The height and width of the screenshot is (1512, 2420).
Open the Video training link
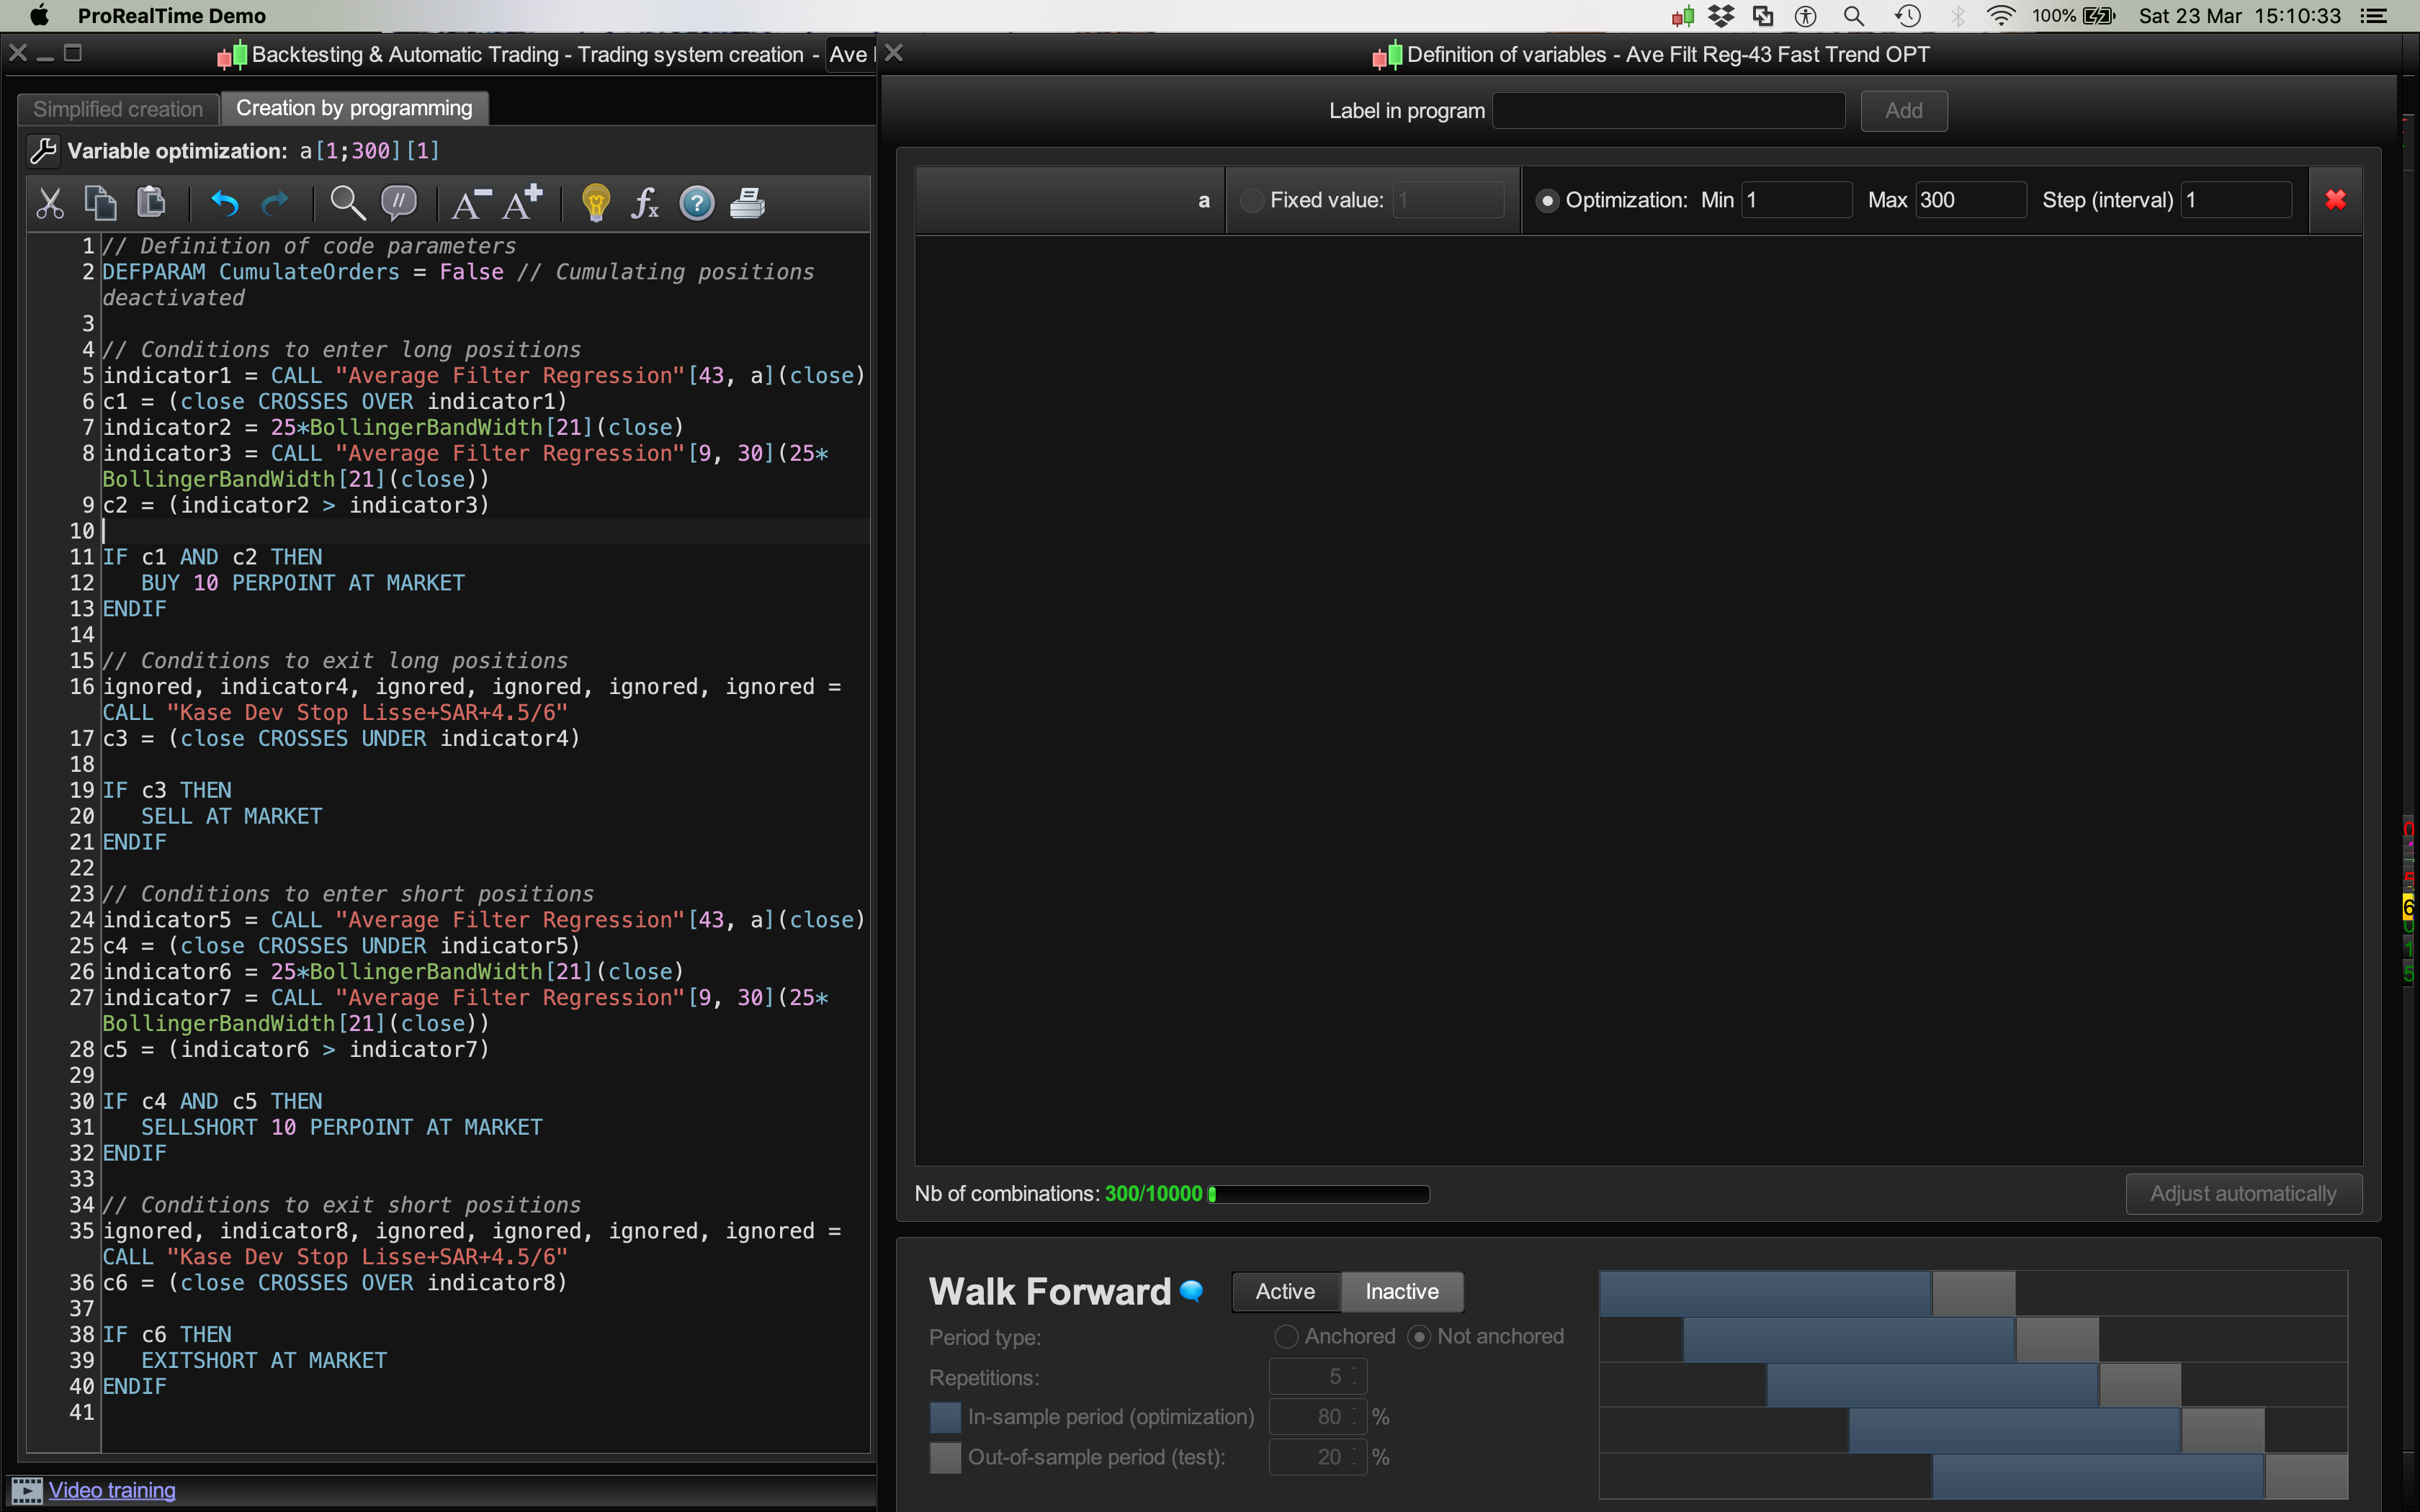coord(112,1489)
